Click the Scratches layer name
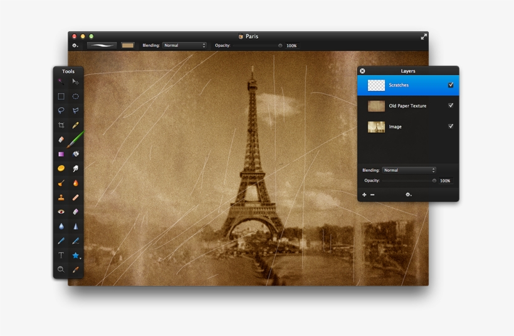The width and height of the screenshot is (514, 336). [399, 85]
